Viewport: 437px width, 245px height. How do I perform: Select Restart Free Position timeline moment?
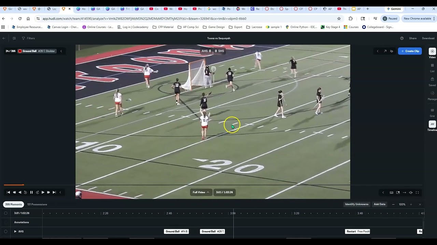[x=358, y=231]
